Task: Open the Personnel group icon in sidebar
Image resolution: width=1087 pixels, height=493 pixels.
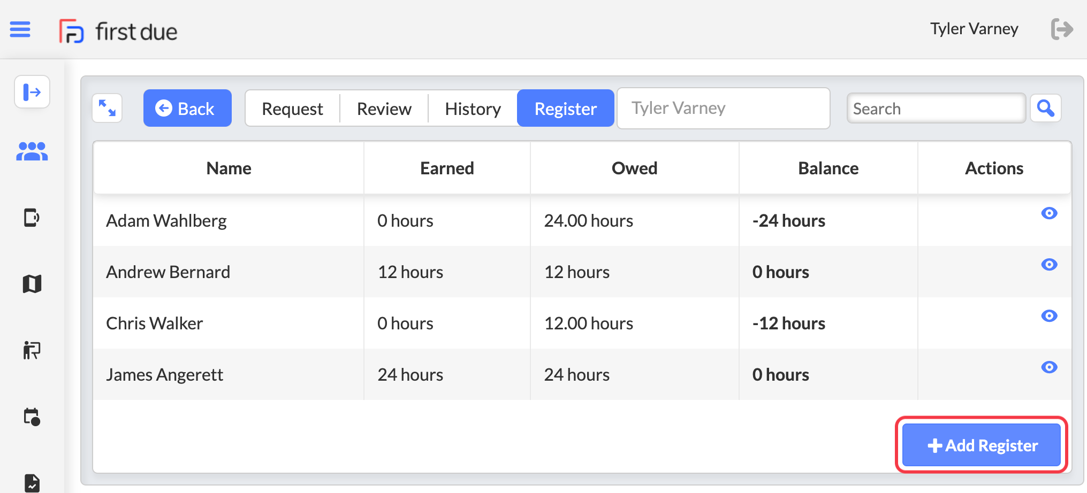Action: [x=32, y=151]
